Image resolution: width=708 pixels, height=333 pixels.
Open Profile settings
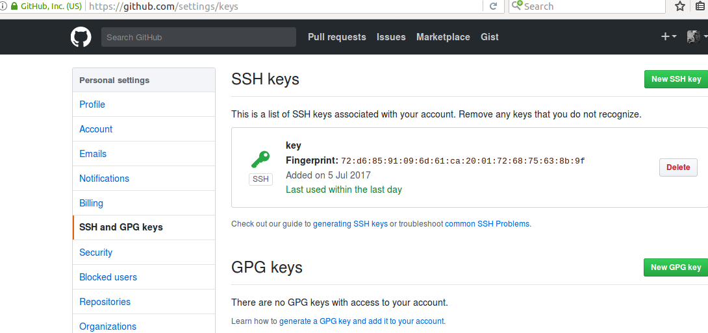pos(144,105)
